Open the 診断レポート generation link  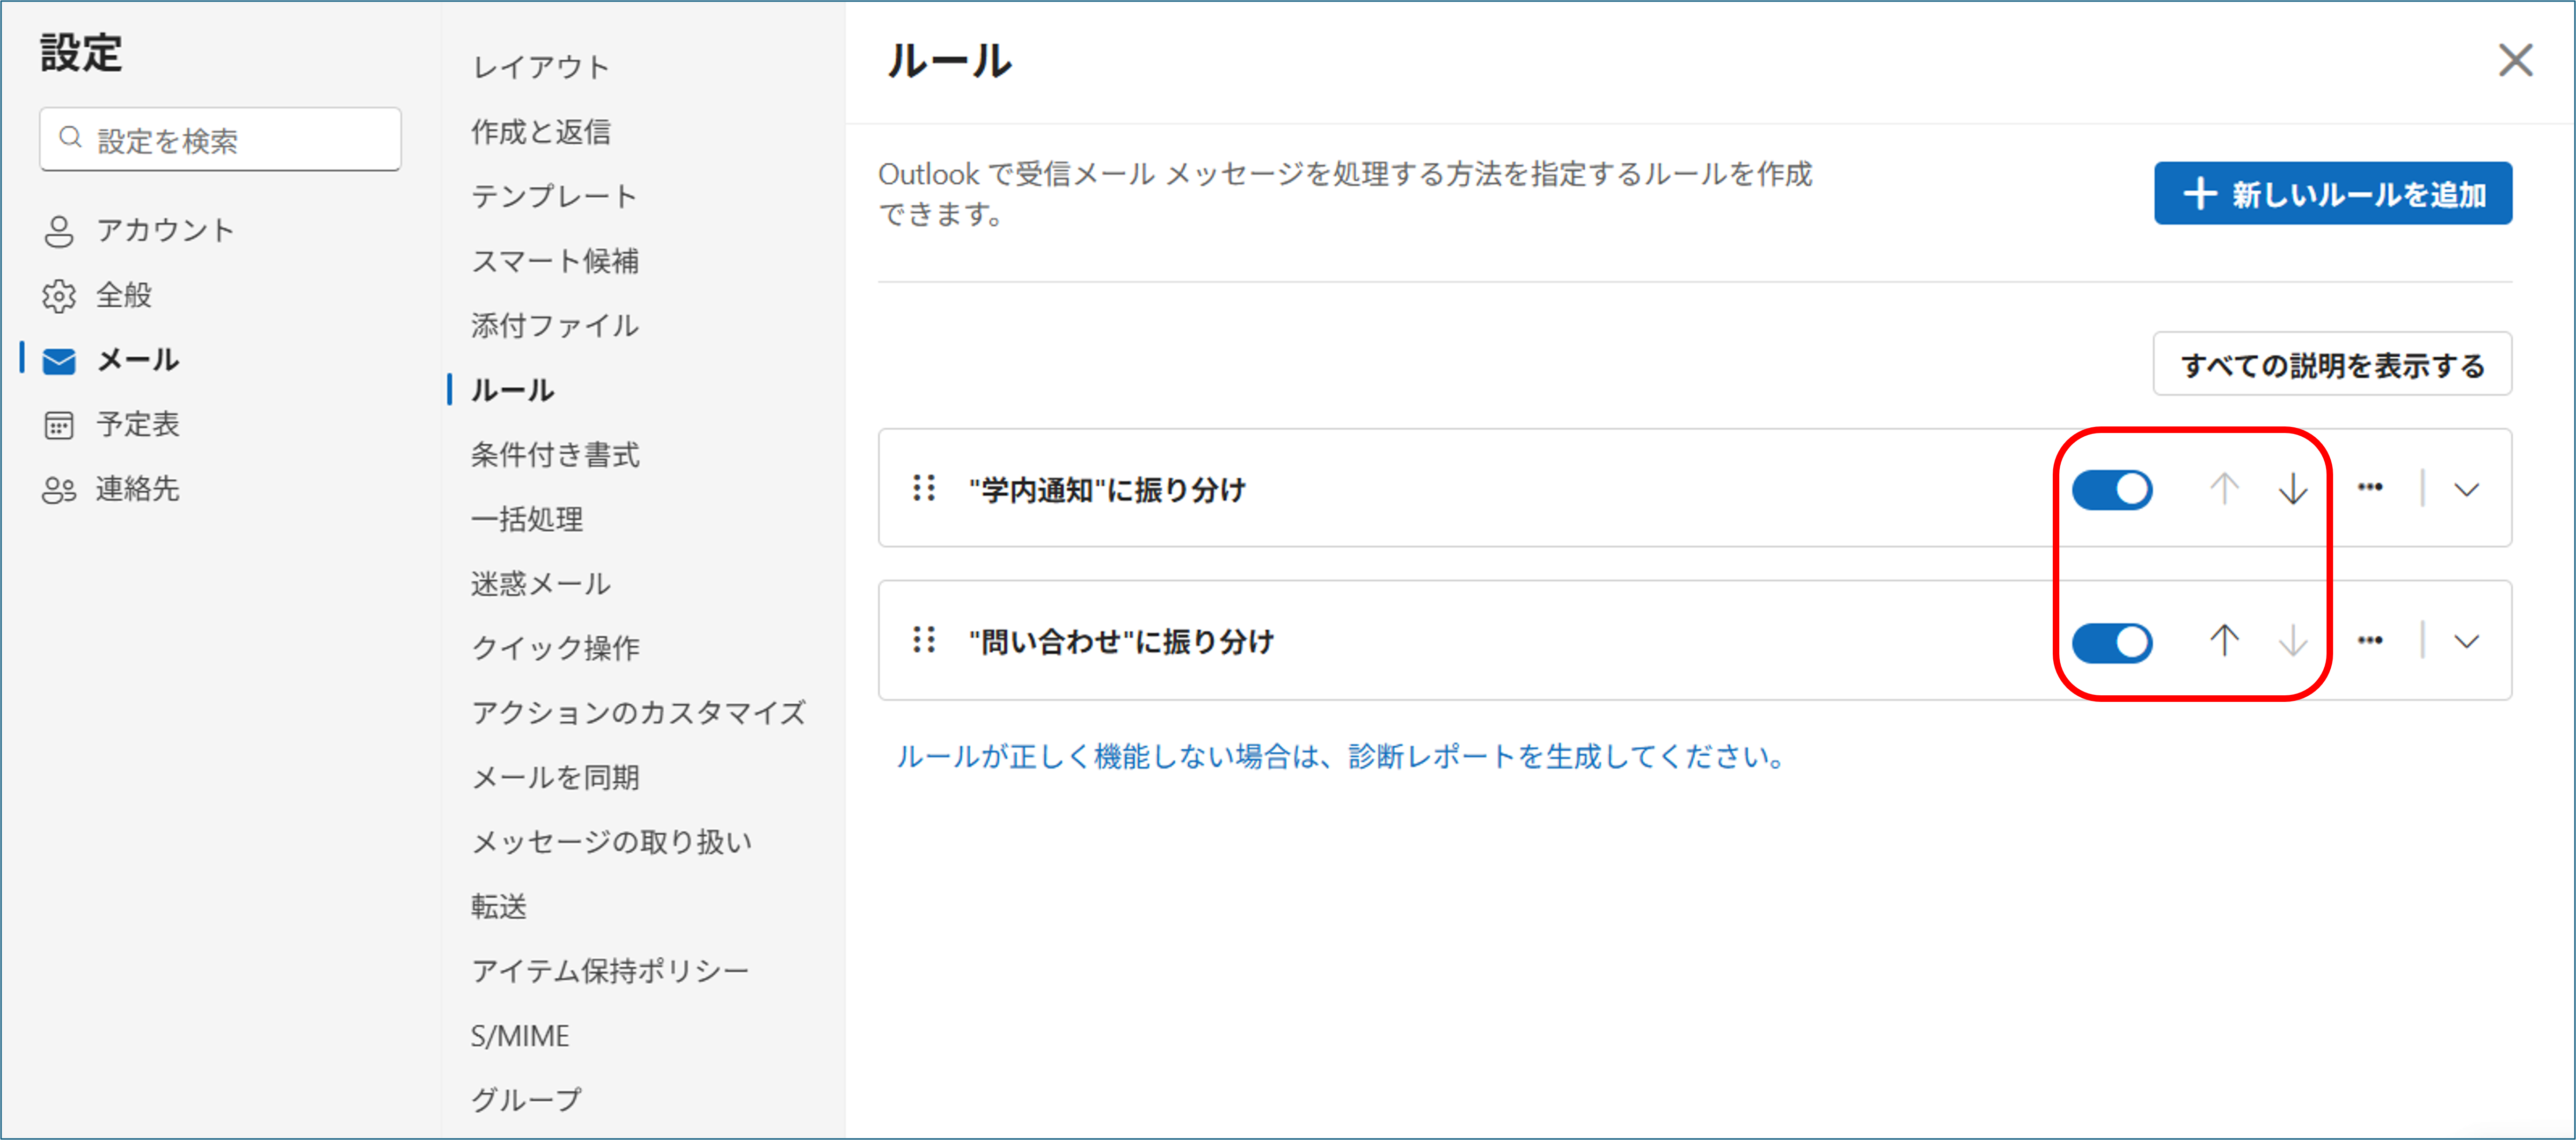point(1340,756)
